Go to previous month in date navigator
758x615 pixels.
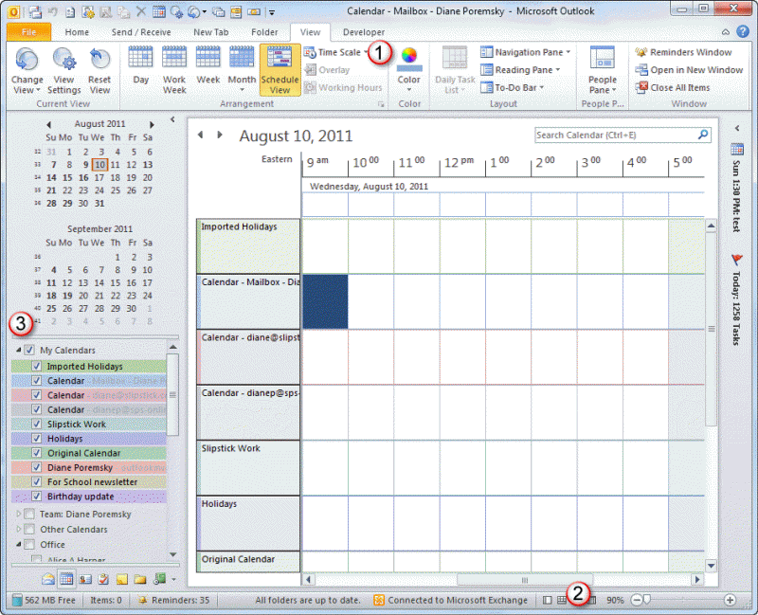point(48,125)
